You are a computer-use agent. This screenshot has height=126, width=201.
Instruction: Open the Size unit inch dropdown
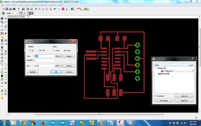(59, 56)
